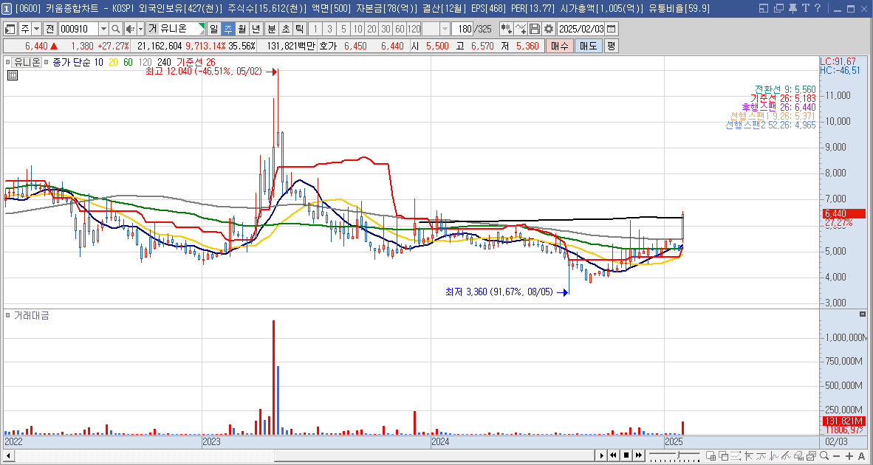Select the 월 monthly chart period
The height and width of the screenshot is (465, 873).
(x=242, y=29)
